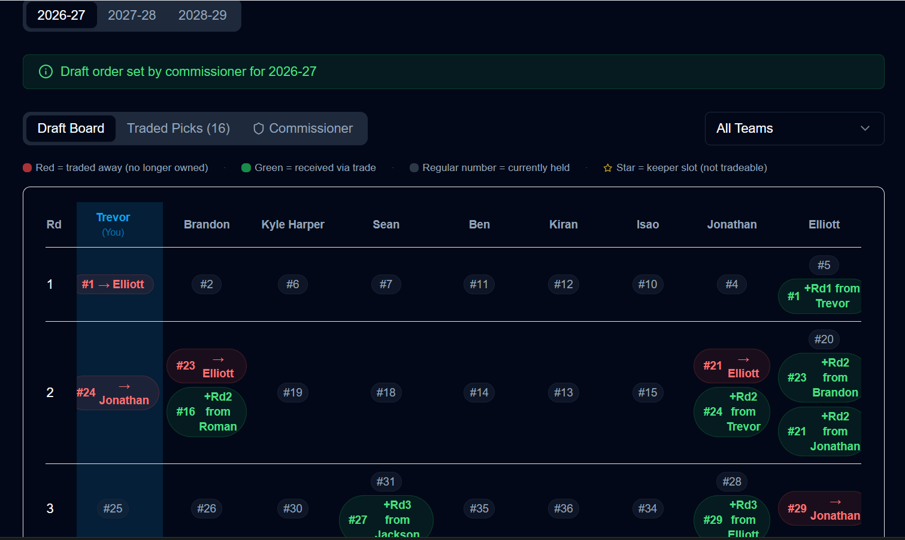The width and height of the screenshot is (905, 540).
Task: Click Kiran's pick #12
Action: 564,284
